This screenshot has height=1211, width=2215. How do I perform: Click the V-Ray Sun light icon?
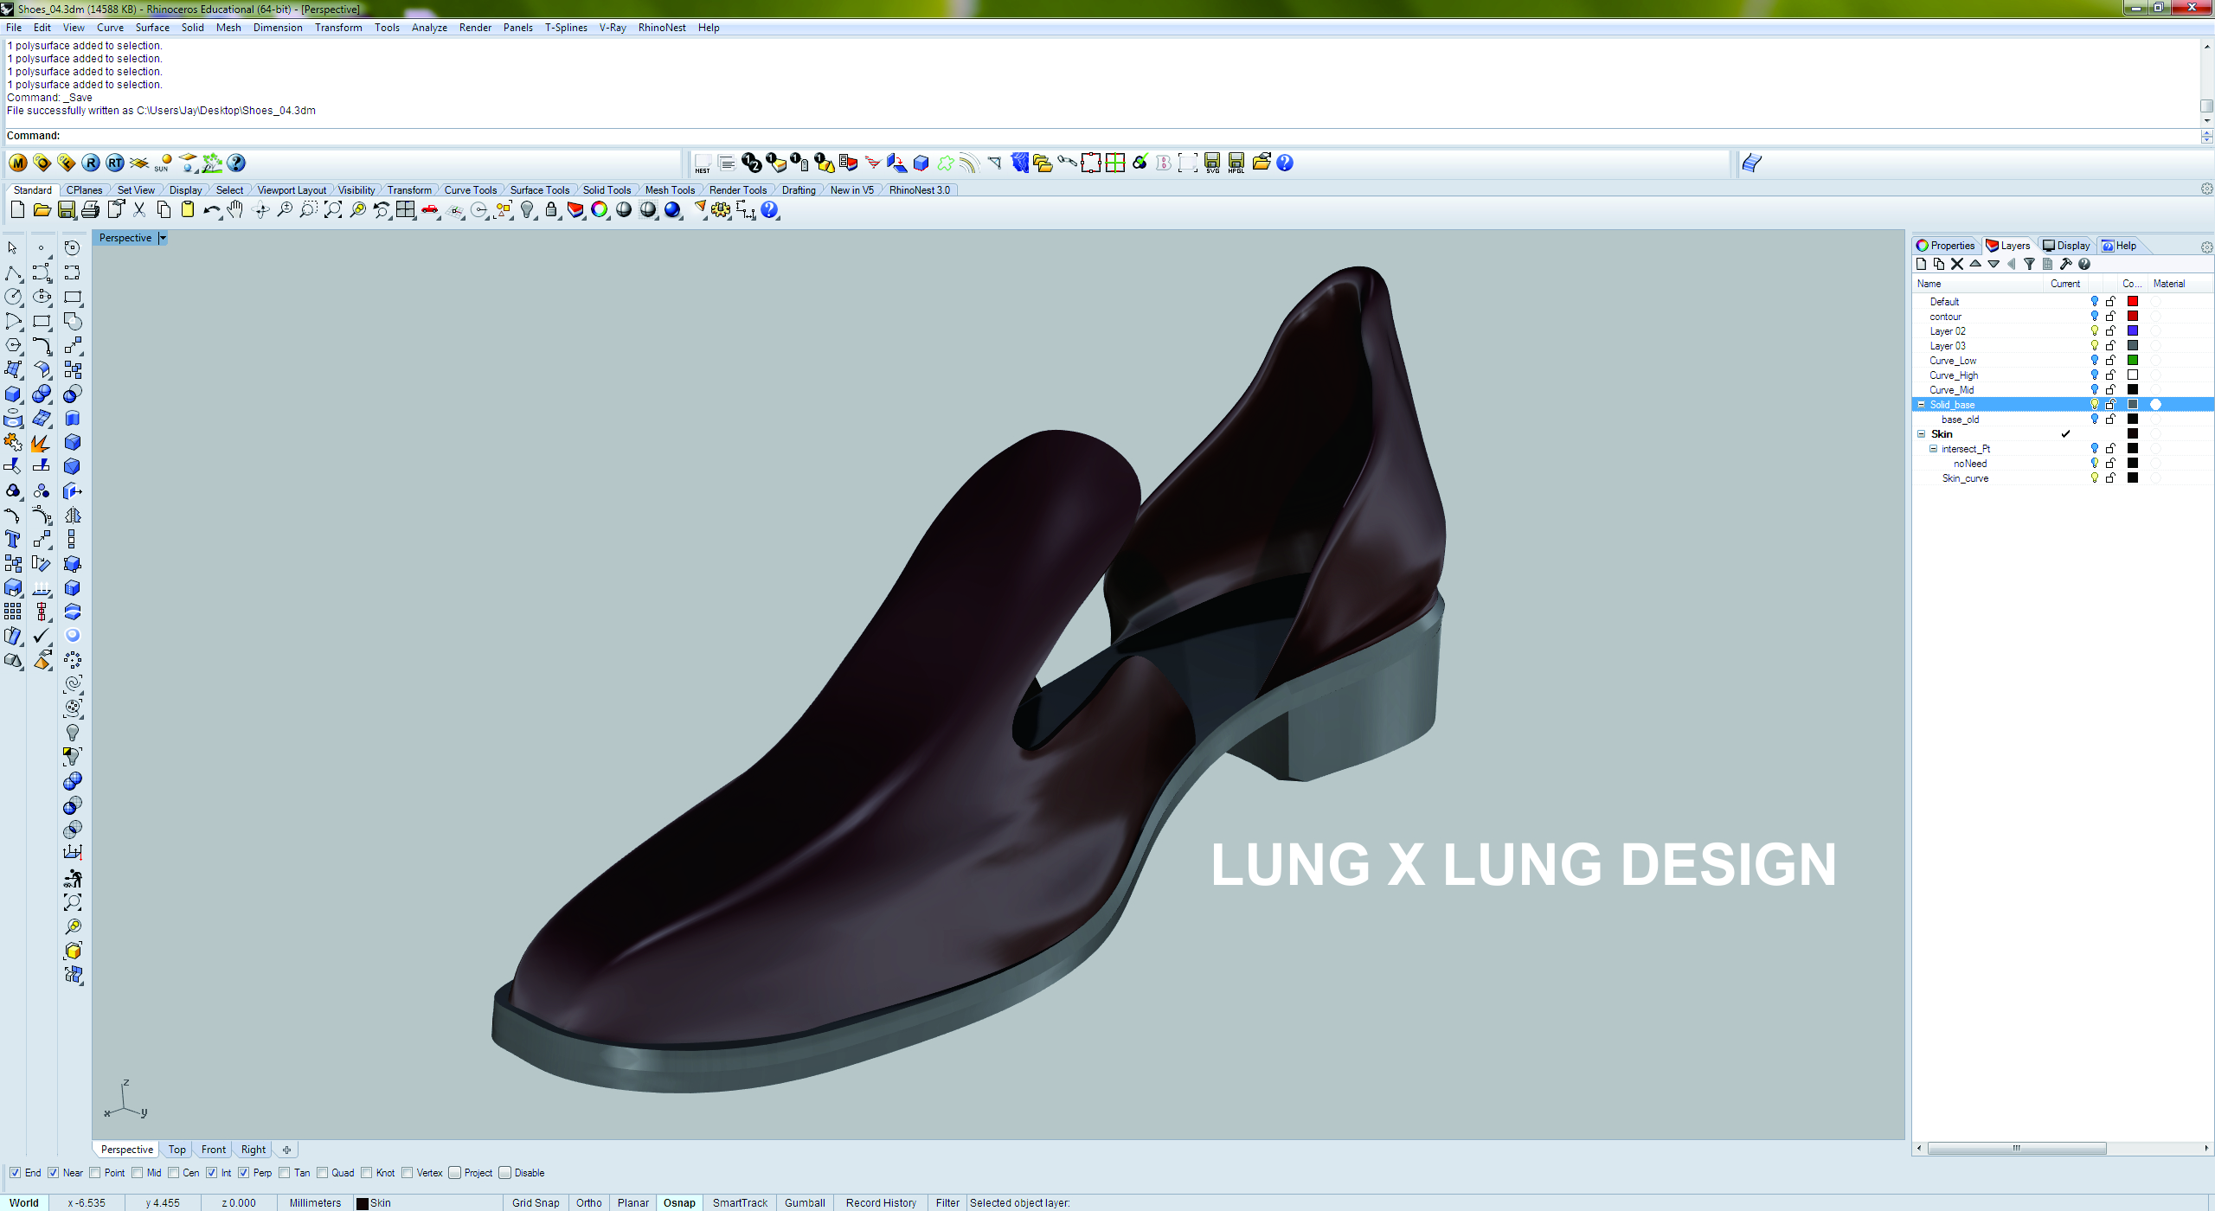(164, 163)
